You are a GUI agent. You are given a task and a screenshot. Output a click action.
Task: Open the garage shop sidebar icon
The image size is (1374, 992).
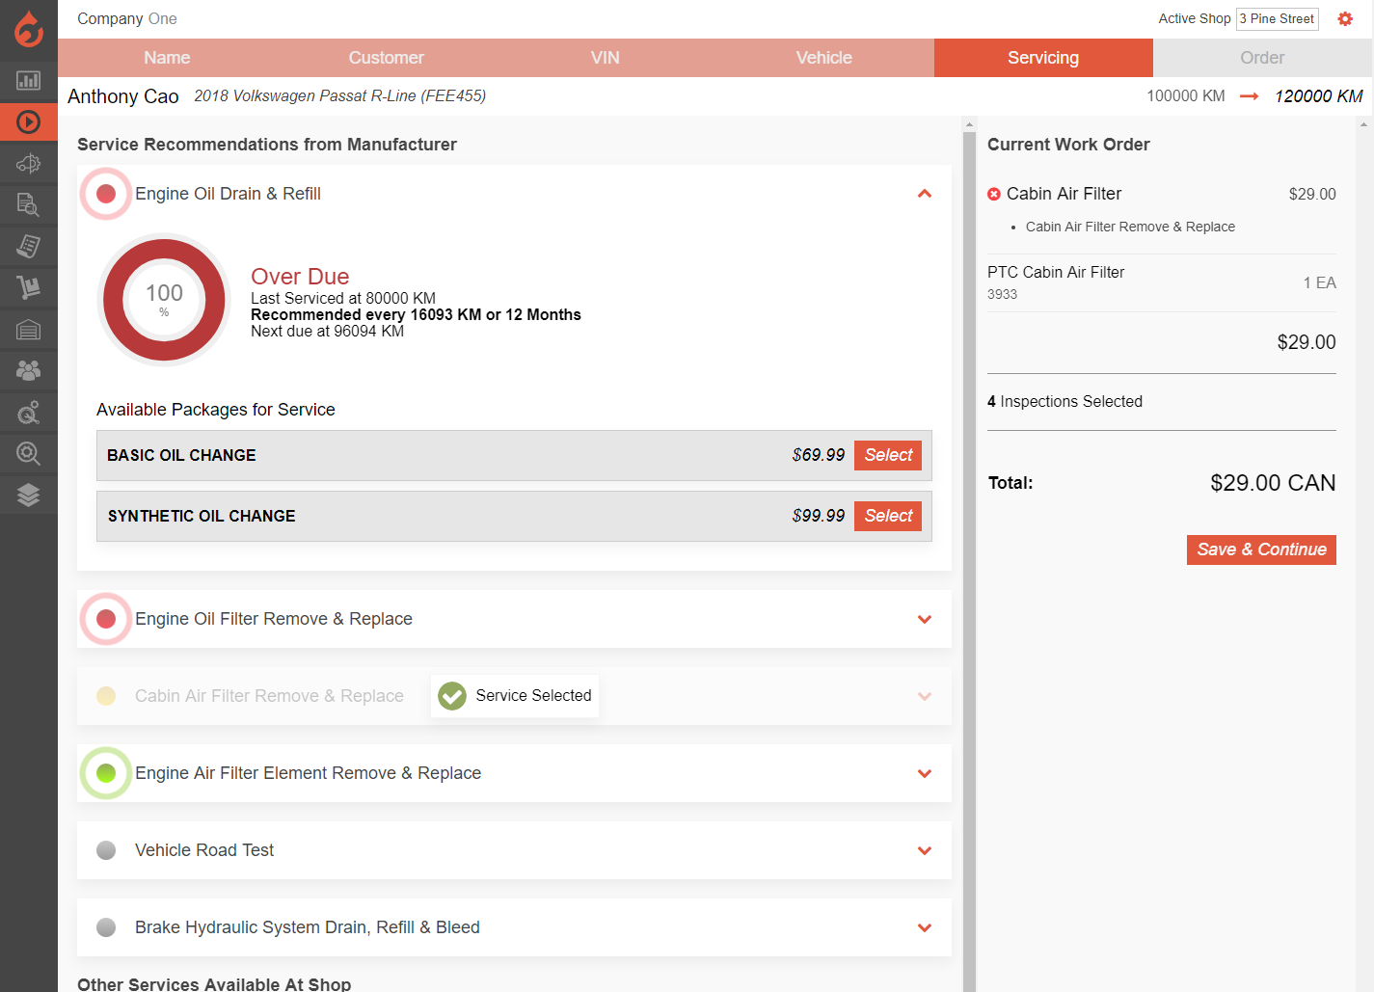click(29, 330)
